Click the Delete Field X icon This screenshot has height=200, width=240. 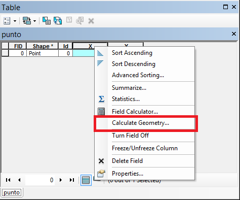(x=101, y=161)
